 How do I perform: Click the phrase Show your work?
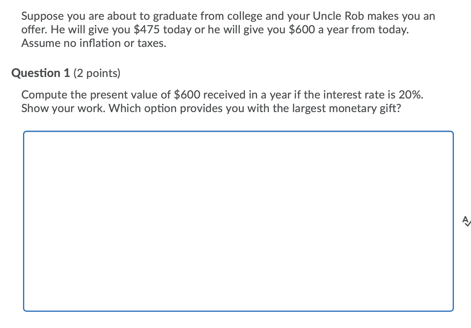click(x=64, y=108)
